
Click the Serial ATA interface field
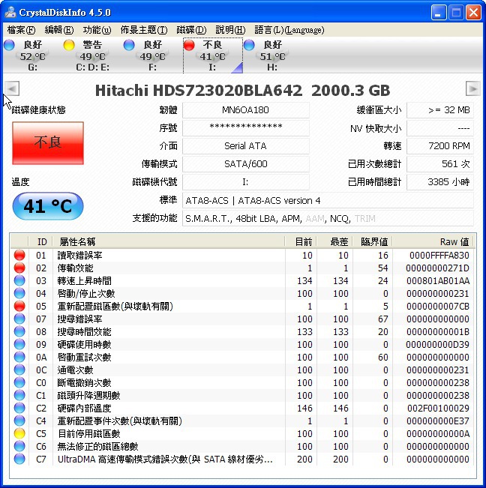coord(246,146)
